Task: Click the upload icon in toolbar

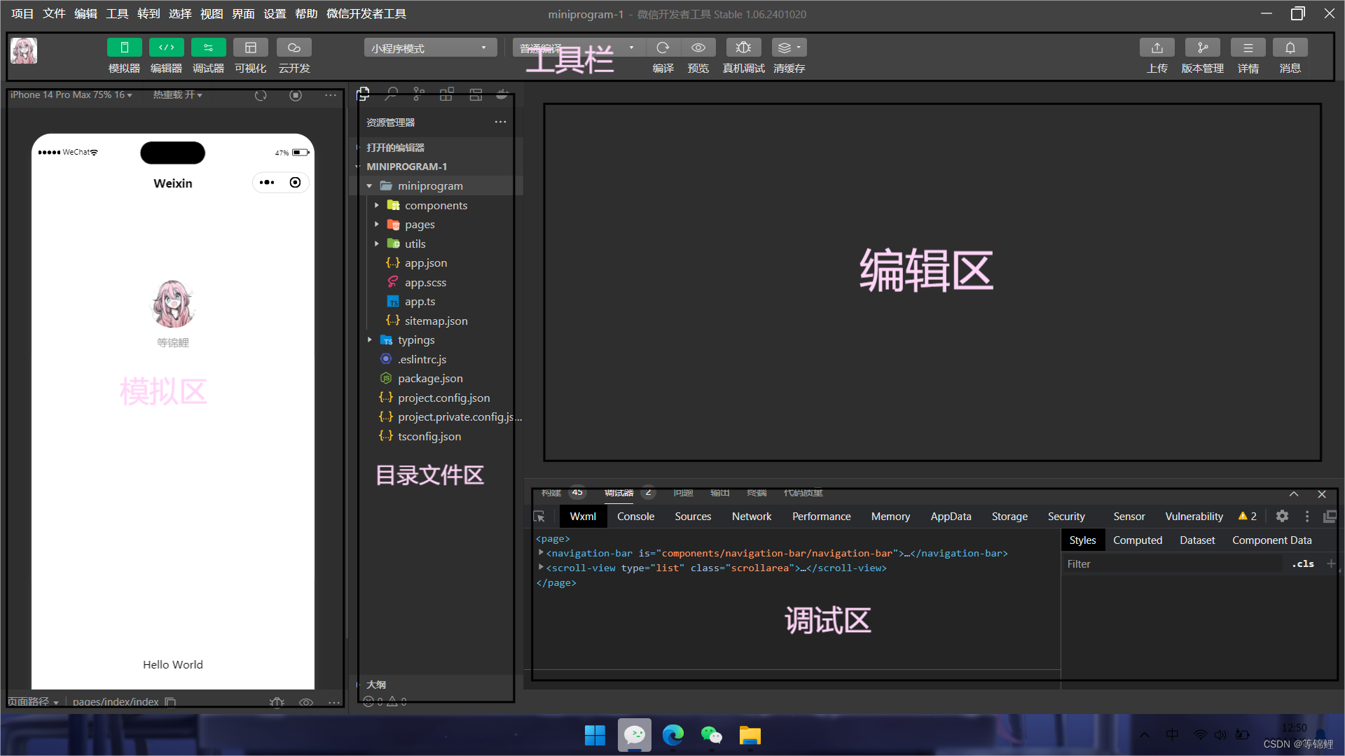Action: pos(1157,48)
